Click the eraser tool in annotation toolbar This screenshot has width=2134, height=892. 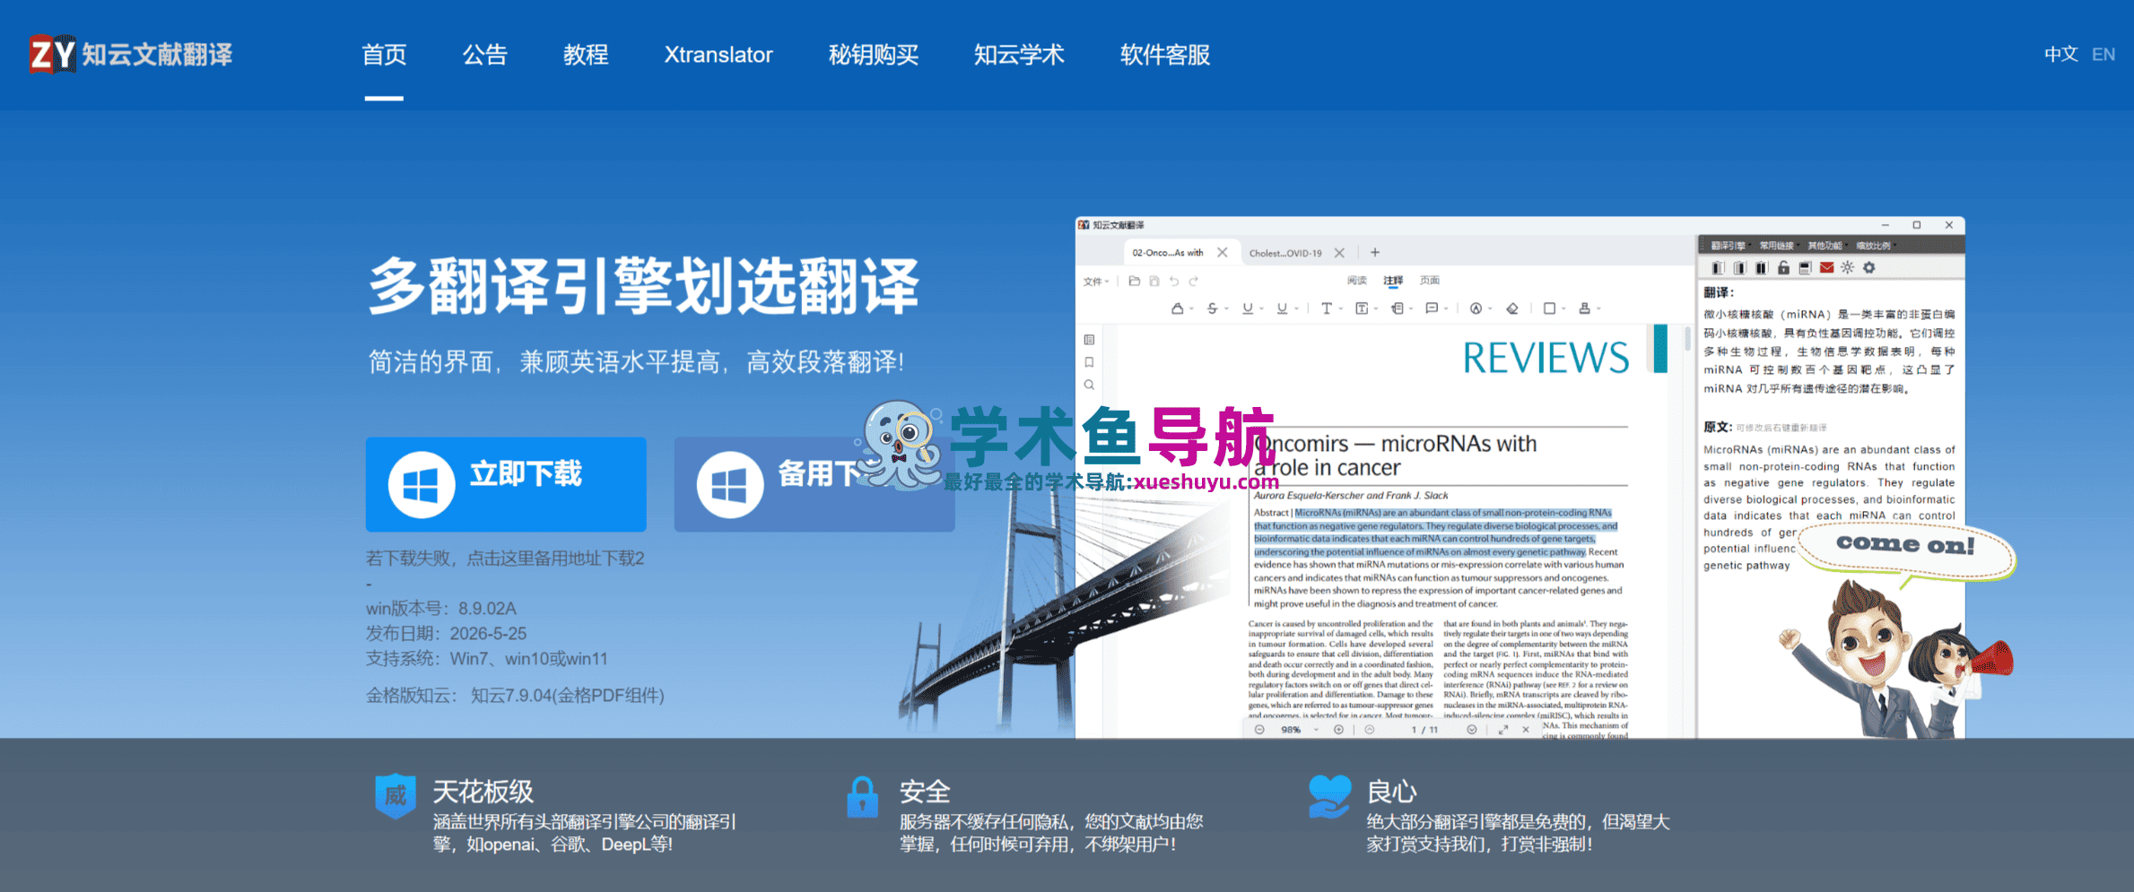coord(1512,308)
